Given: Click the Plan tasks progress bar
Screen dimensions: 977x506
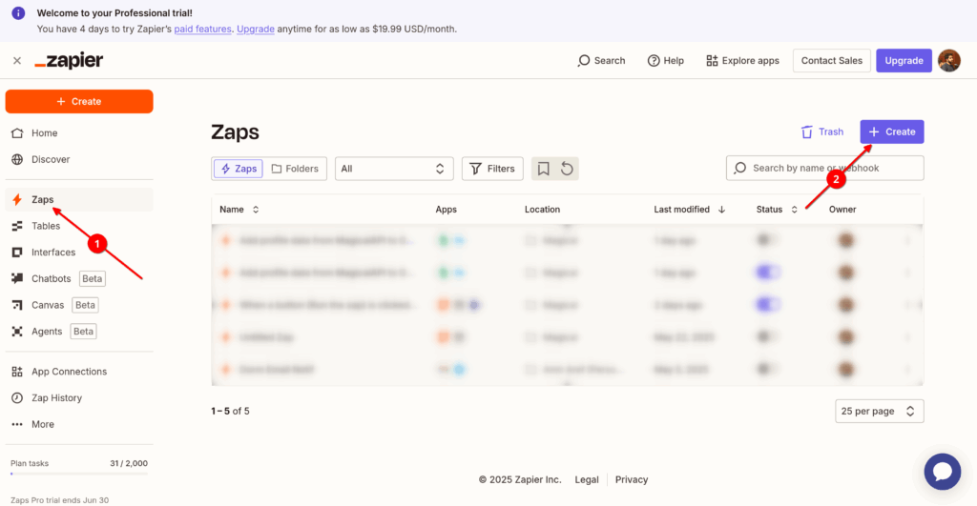Looking at the screenshot, I should 79,475.
